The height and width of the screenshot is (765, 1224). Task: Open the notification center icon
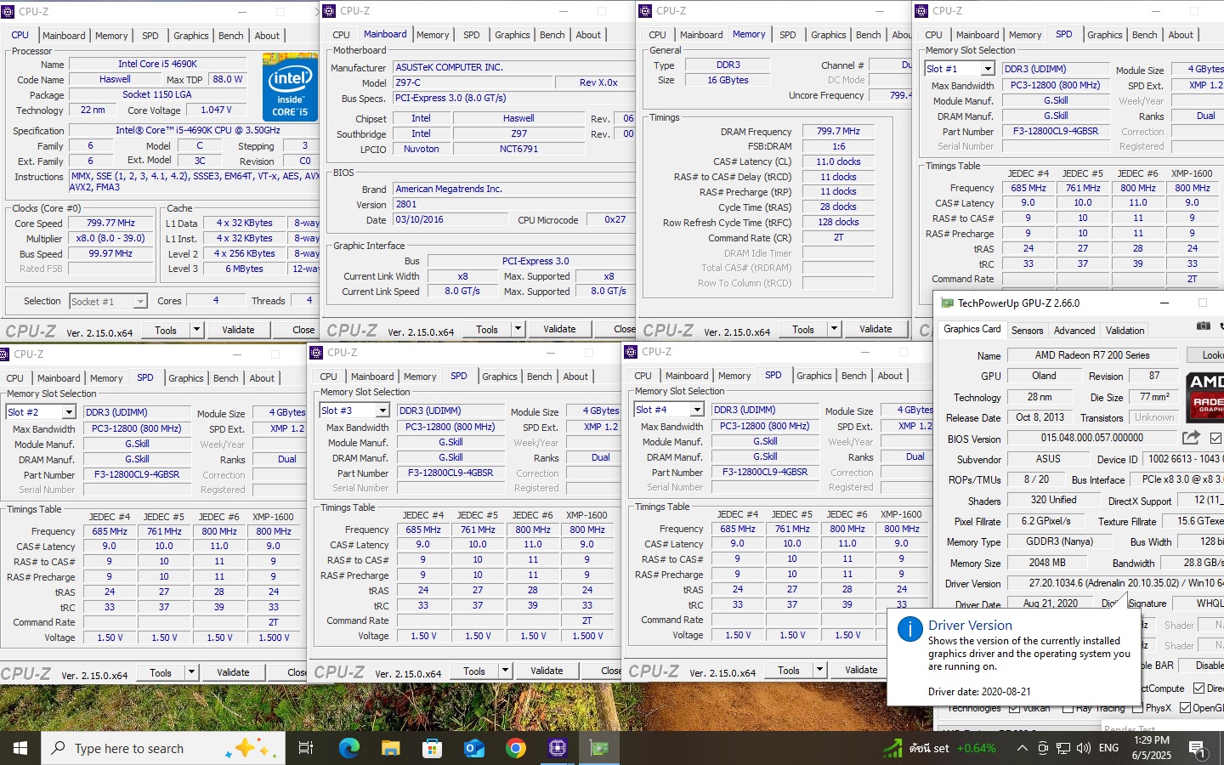tap(1197, 748)
